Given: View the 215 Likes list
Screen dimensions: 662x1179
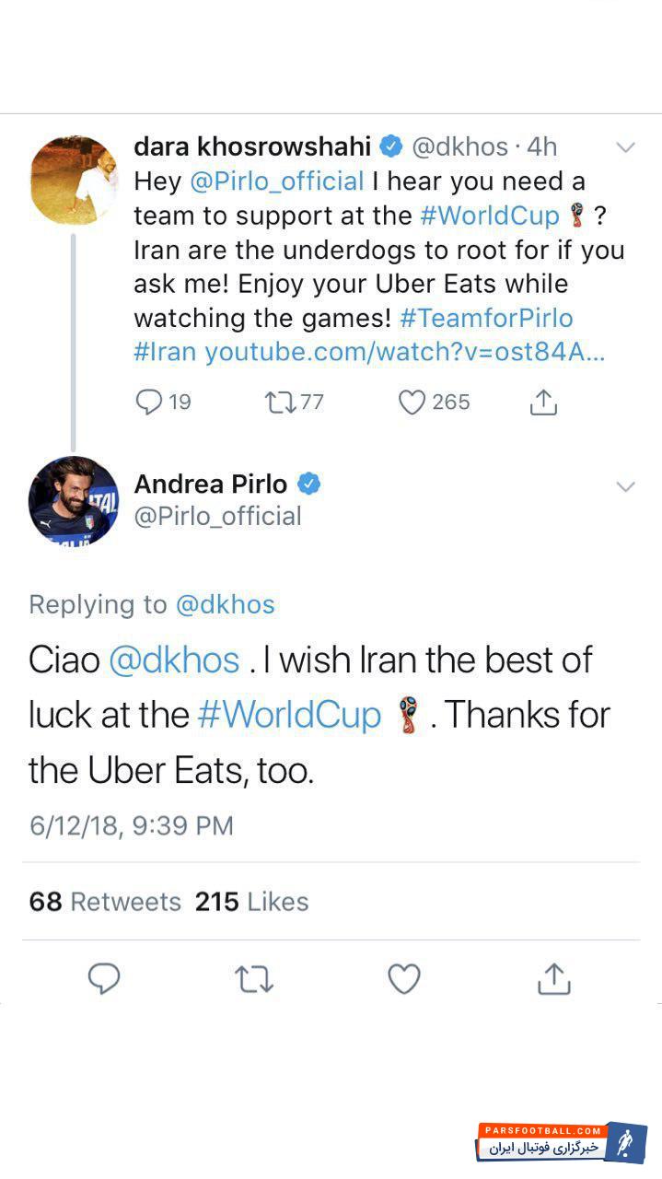Looking at the screenshot, I should (x=251, y=902).
